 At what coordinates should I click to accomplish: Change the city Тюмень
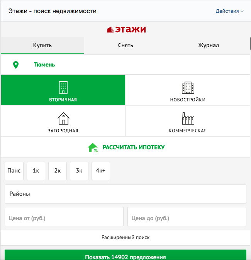(44, 65)
